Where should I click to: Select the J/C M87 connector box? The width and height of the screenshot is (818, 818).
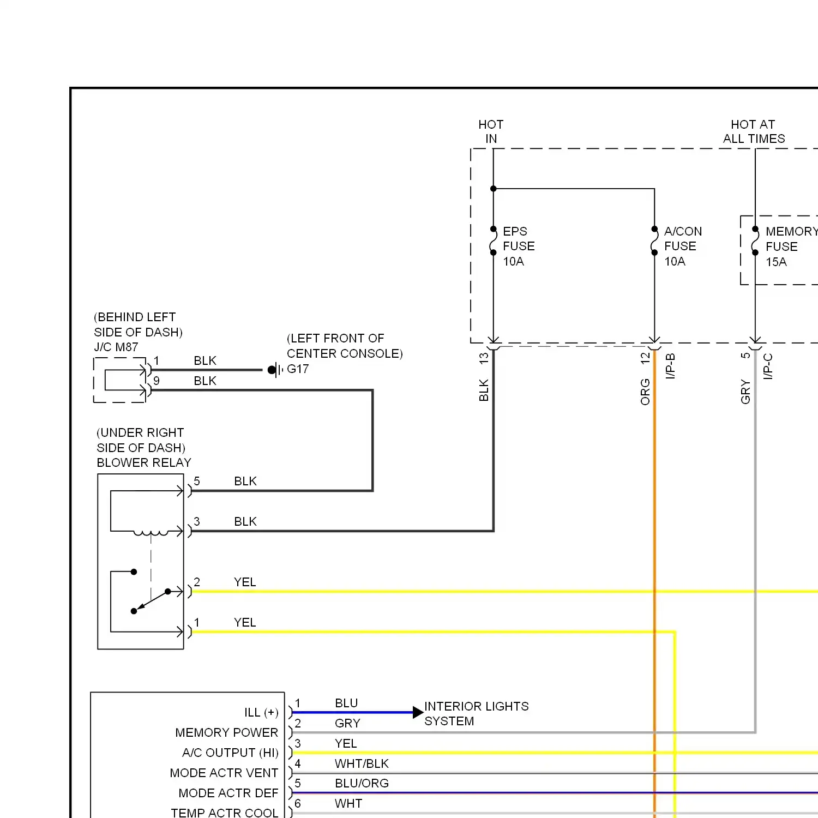[120, 380]
